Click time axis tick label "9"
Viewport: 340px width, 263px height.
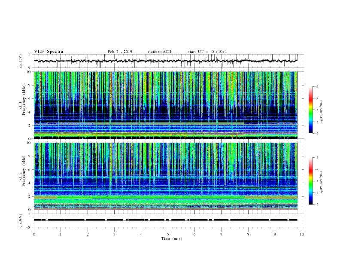[x=275, y=234]
